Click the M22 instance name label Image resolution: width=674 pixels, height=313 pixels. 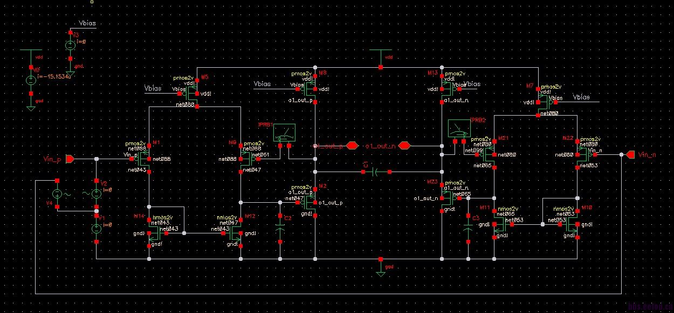(568, 138)
